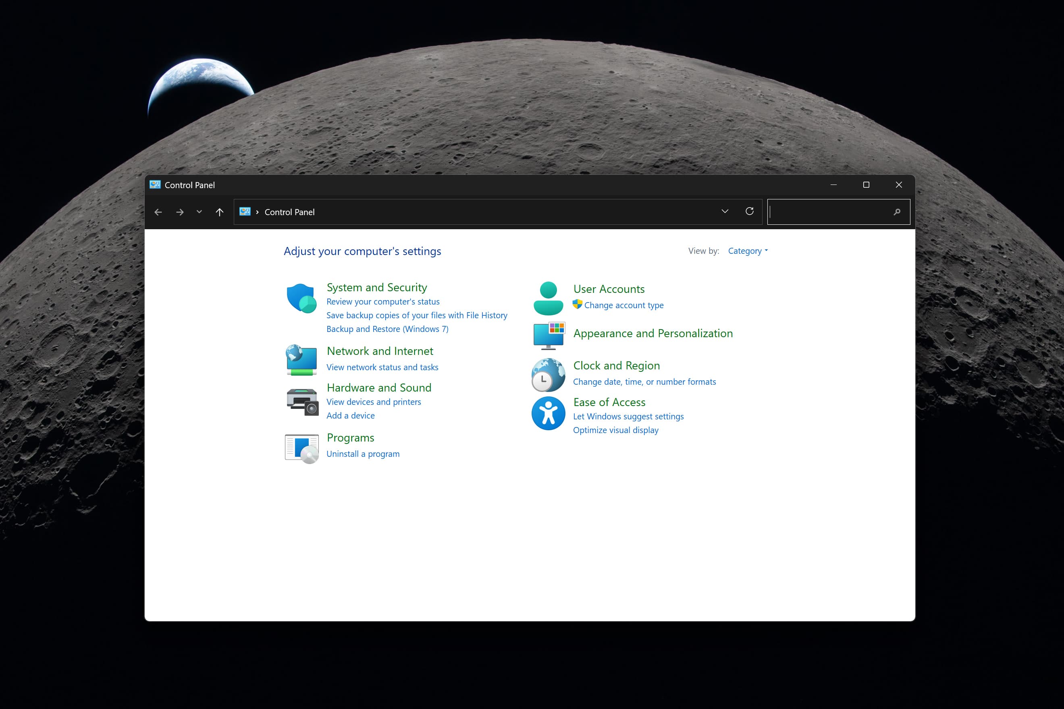
Task: Expand the address bar history chevron
Action: 725,211
